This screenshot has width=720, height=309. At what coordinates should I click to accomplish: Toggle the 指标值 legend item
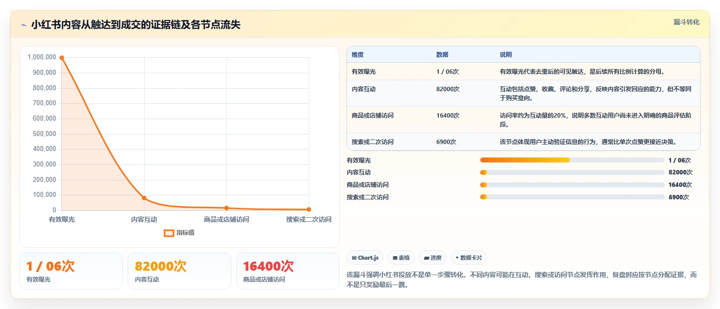click(x=180, y=233)
